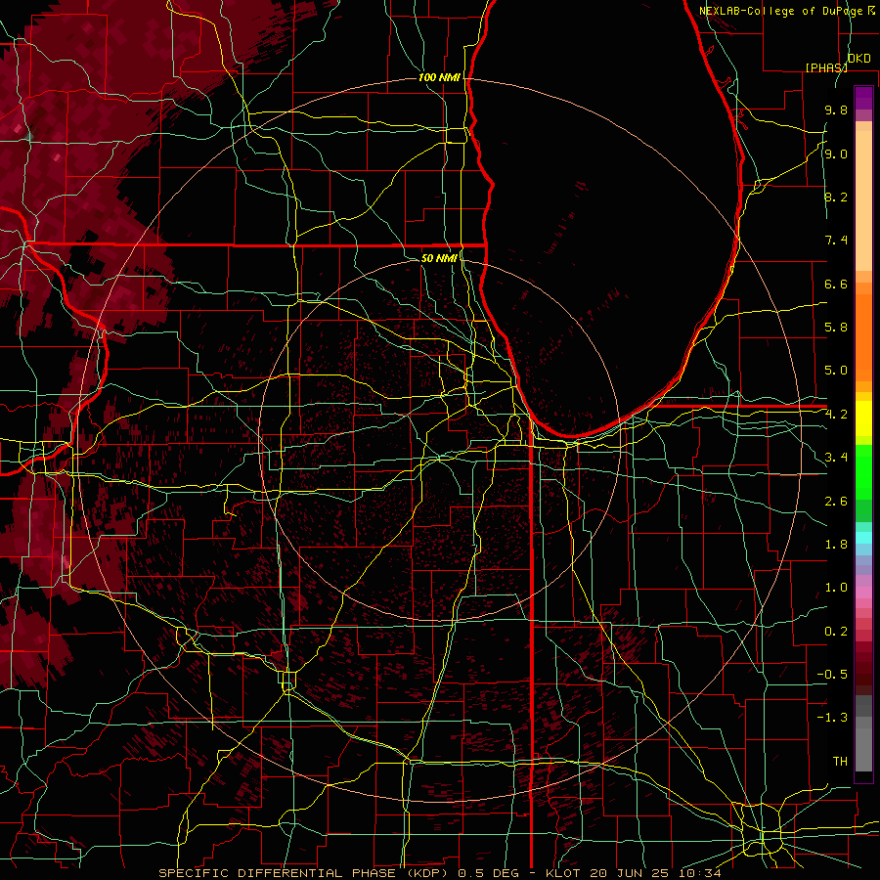The height and width of the screenshot is (880, 880).
Task: Click the 1.0 scale value
Action: point(836,588)
